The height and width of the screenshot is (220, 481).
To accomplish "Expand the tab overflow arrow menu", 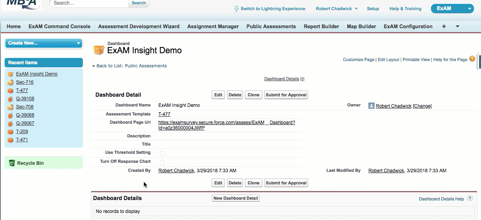I will 457,27.
